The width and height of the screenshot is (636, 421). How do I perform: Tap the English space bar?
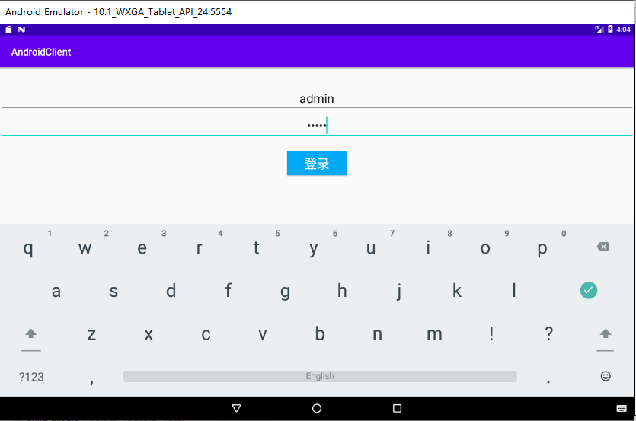tap(320, 376)
